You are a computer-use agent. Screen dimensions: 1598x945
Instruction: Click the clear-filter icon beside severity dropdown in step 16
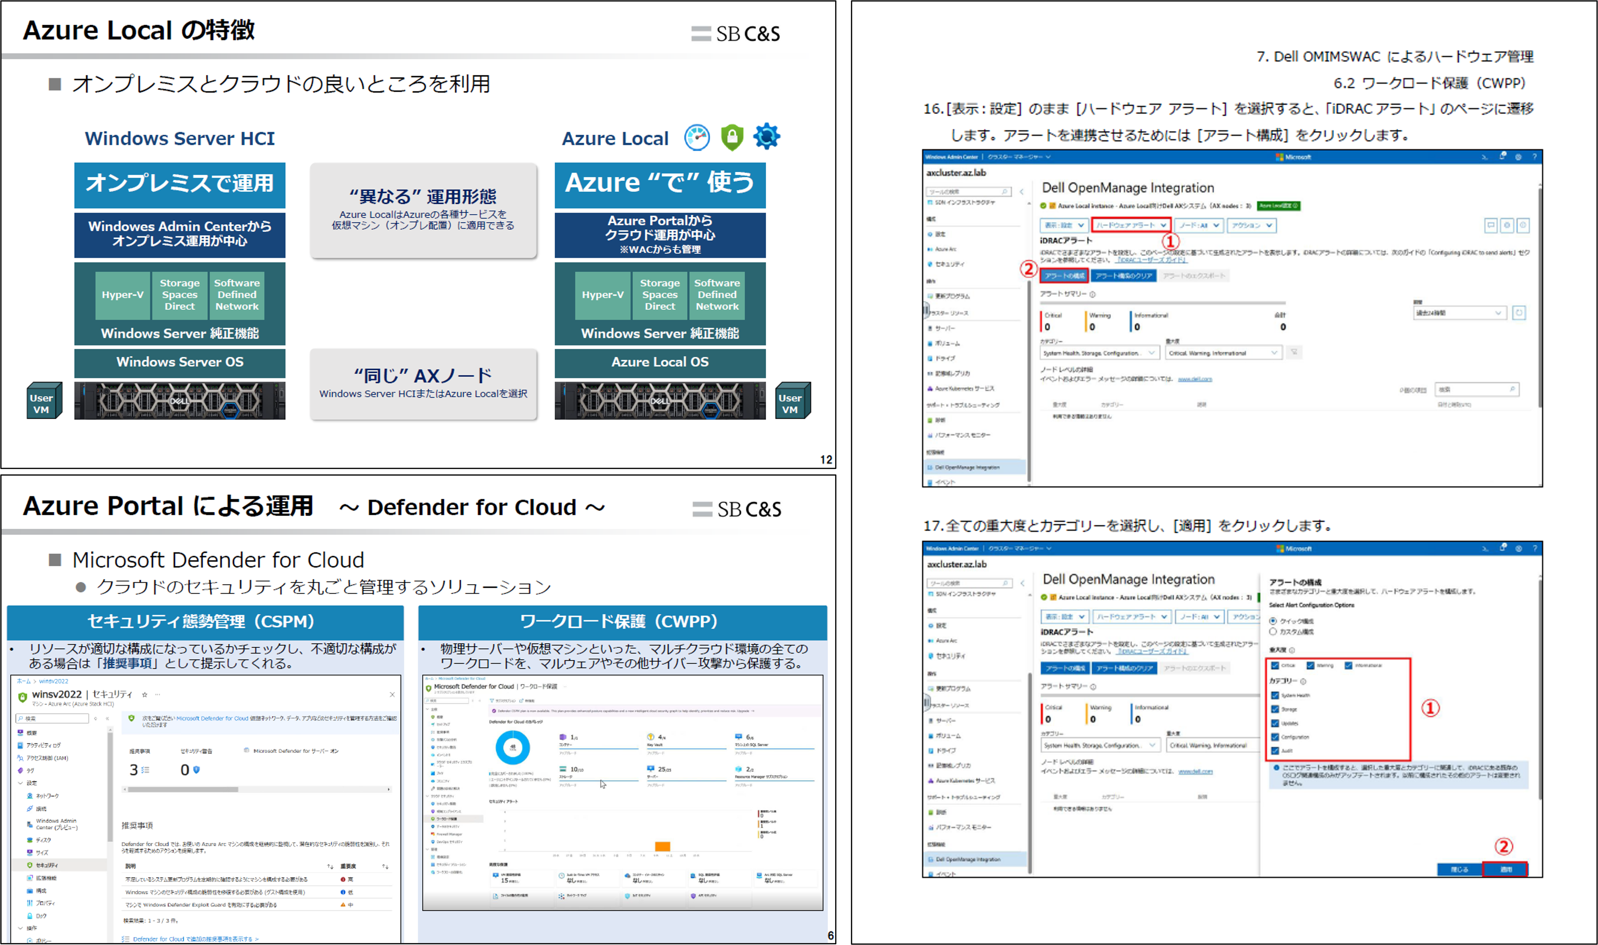click(x=1294, y=352)
